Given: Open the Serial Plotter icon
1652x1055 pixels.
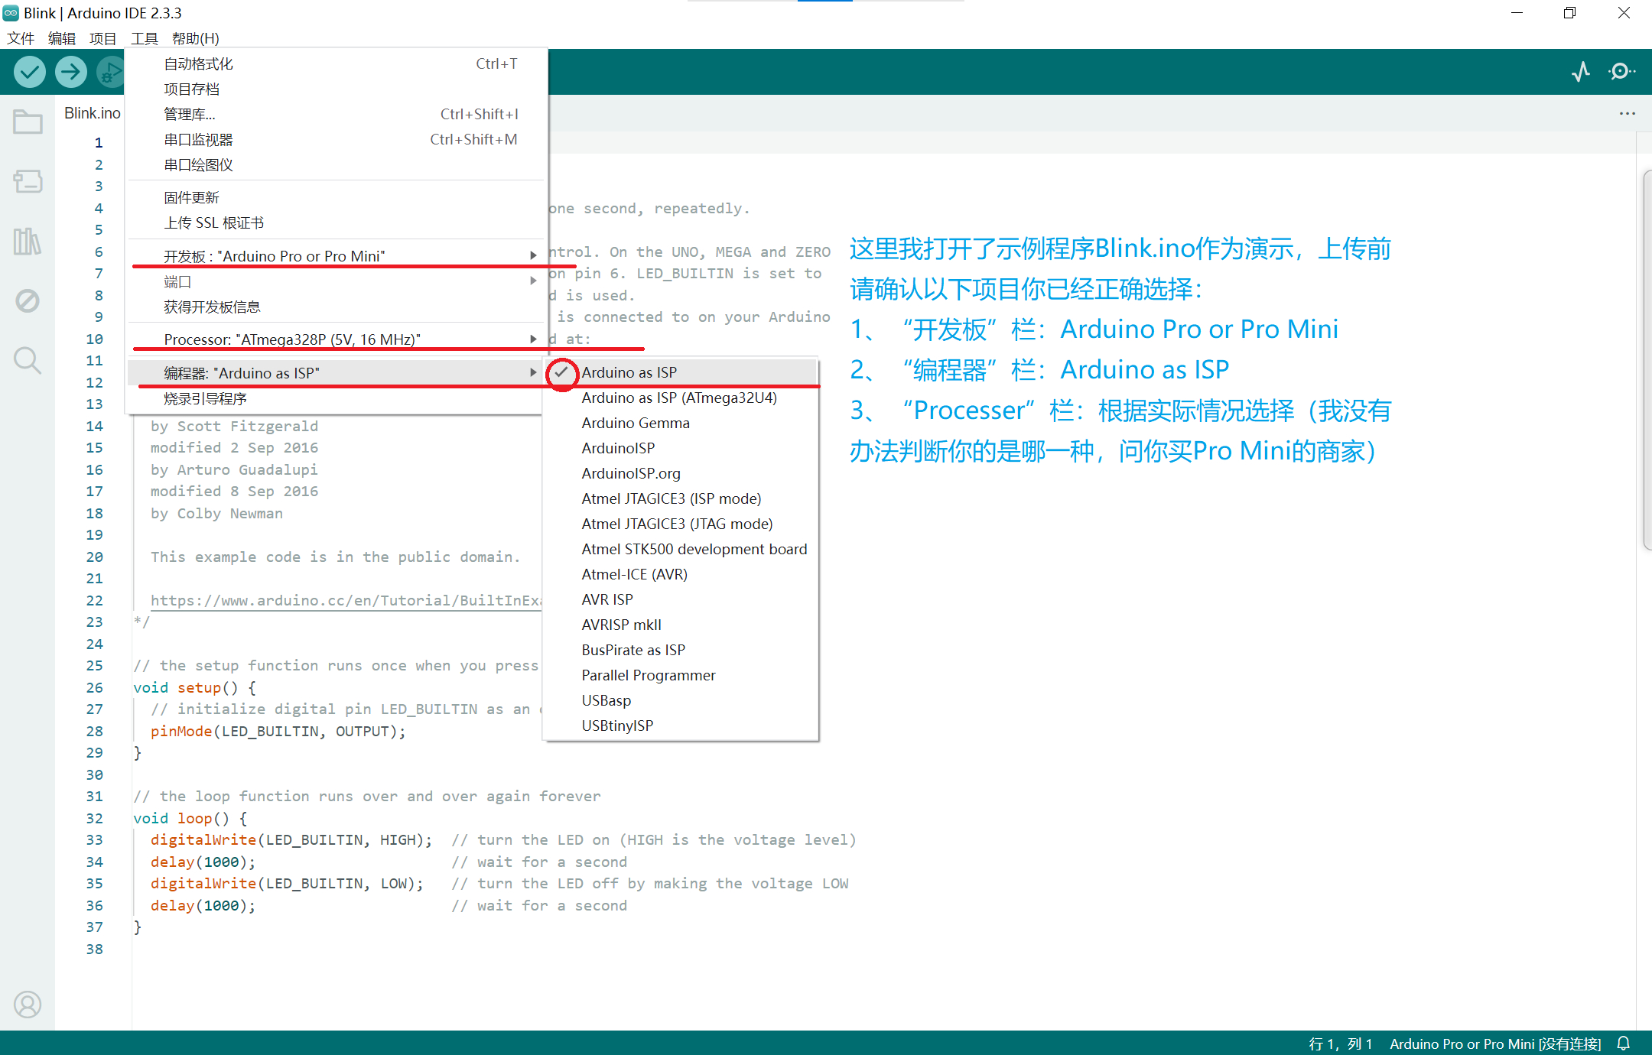Looking at the screenshot, I should pyautogui.click(x=1581, y=72).
